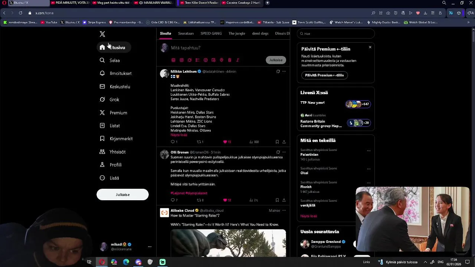Switch to demi dogs tab
The image size is (475, 267).
point(260,33)
